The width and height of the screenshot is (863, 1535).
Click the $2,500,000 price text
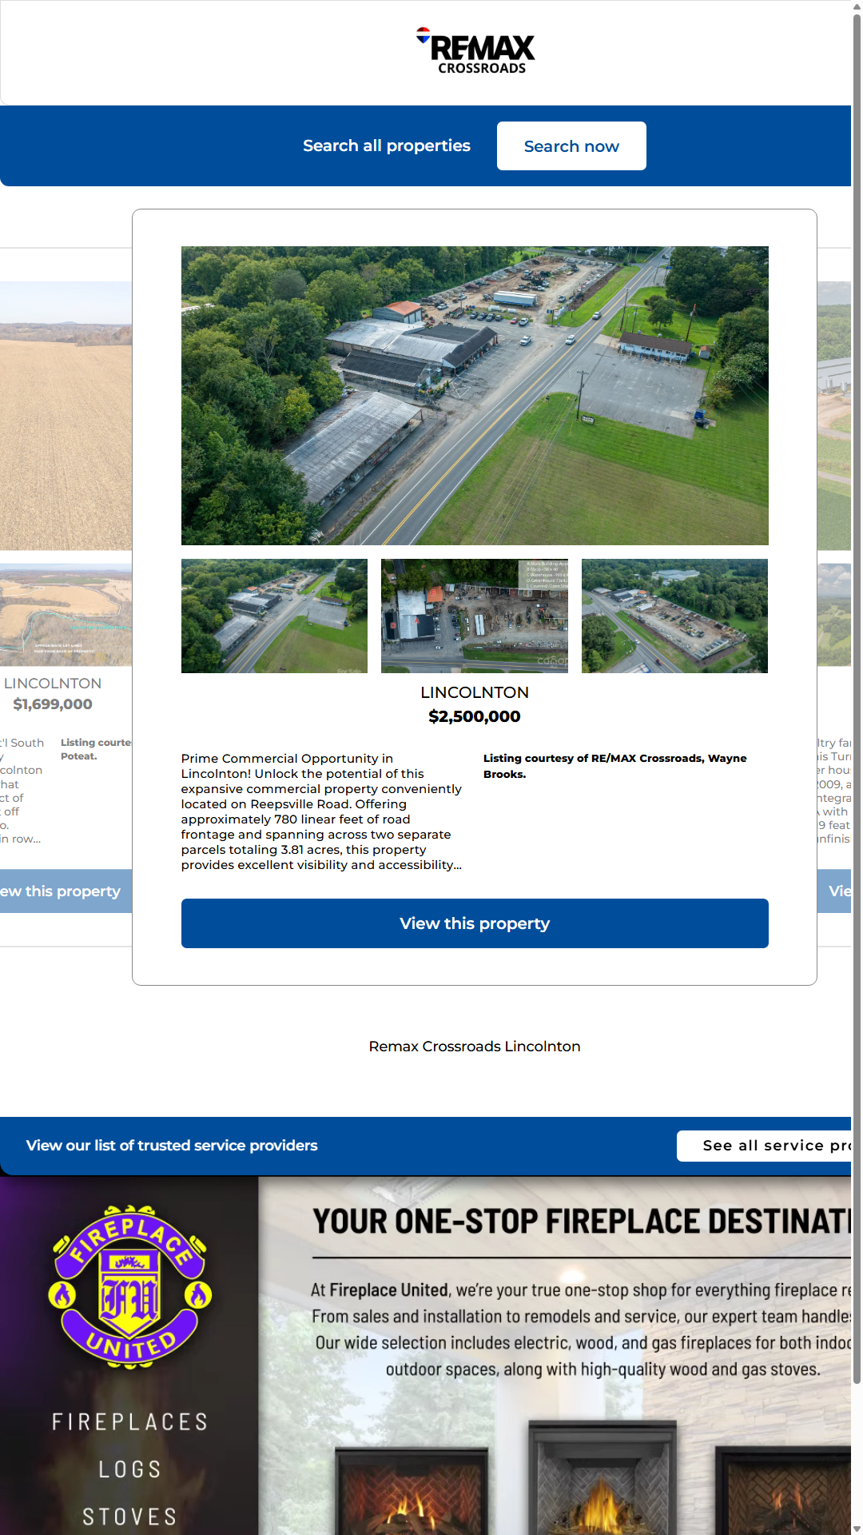click(475, 716)
